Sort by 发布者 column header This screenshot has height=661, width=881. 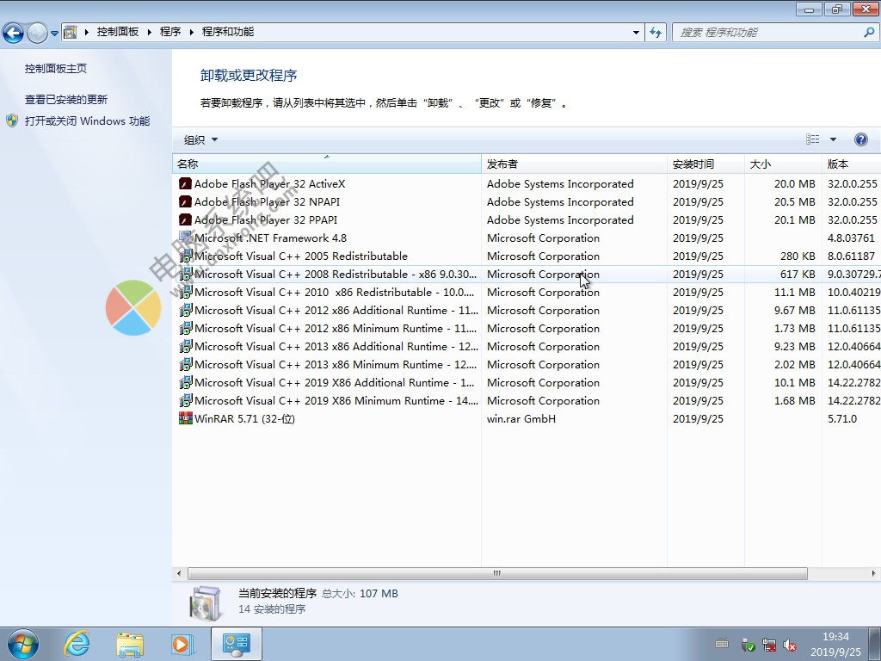[574, 164]
